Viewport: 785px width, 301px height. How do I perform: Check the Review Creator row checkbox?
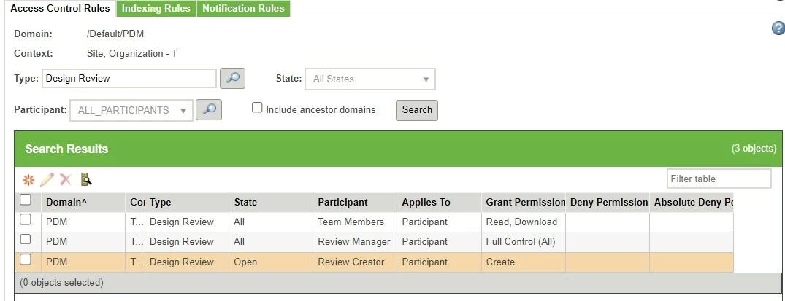[x=25, y=259]
